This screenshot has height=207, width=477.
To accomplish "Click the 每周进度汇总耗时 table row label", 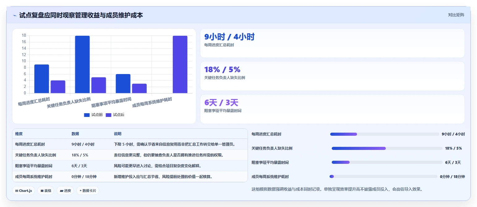I will coord(30,144).
